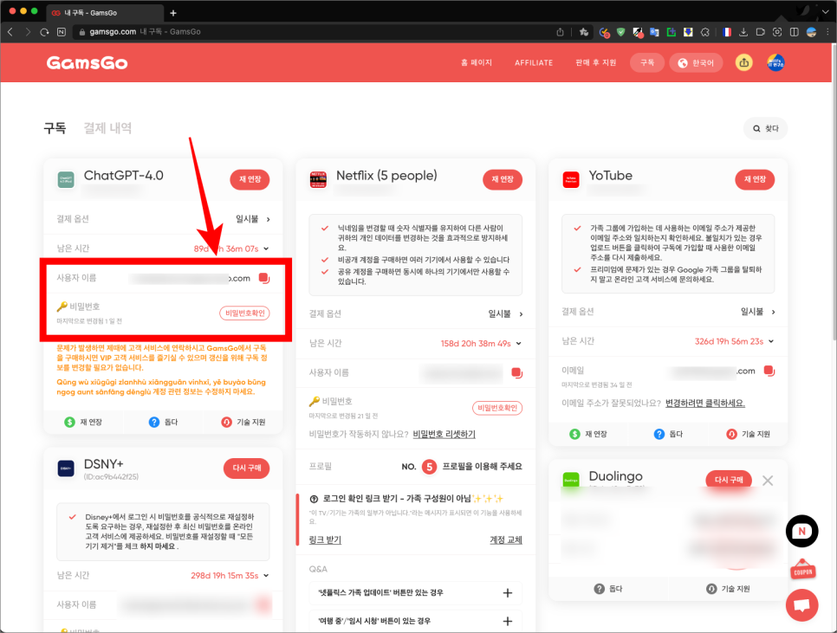Expand YoTube payment option 일시불
This screenshot has height=633, width=837.
(x=758, y=312)
